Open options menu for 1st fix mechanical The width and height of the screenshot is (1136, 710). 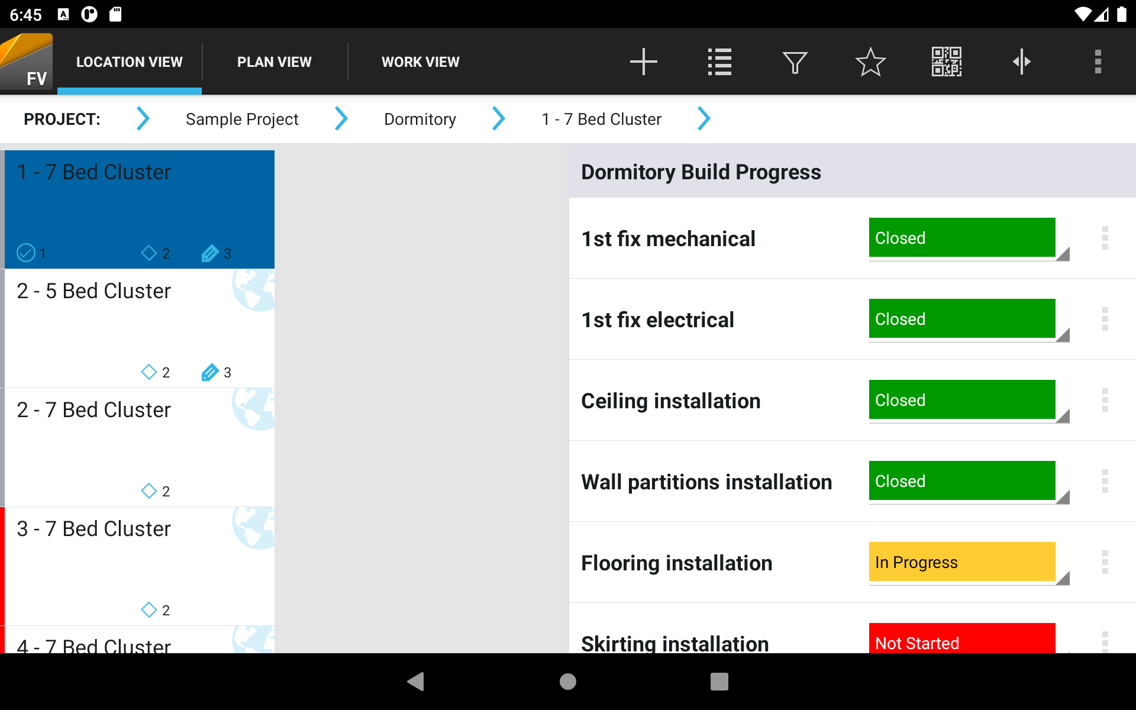pyautogui.click(x=1105, y=238)
